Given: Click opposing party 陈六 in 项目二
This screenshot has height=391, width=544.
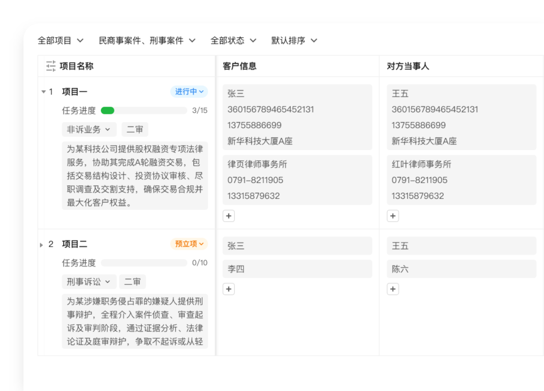Looking at the screenshot, I should point(461,269).
